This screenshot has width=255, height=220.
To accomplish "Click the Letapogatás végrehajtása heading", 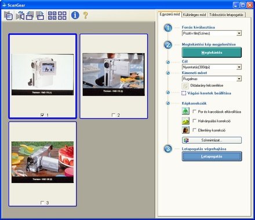I will [x=204, y=149].
